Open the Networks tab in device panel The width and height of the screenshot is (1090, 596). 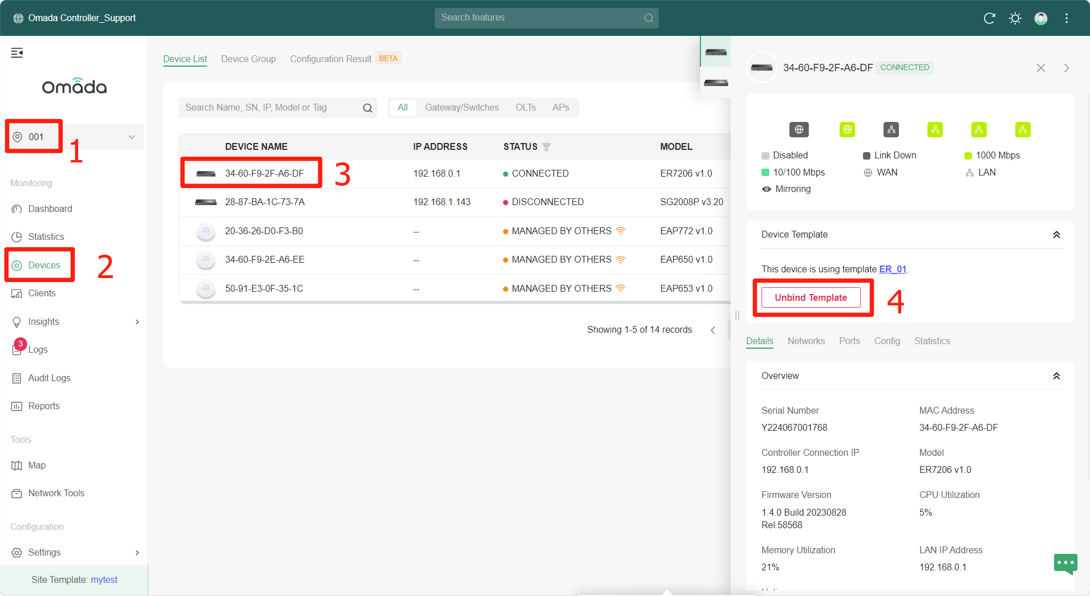pyautogui.click(x=806, y=341)
